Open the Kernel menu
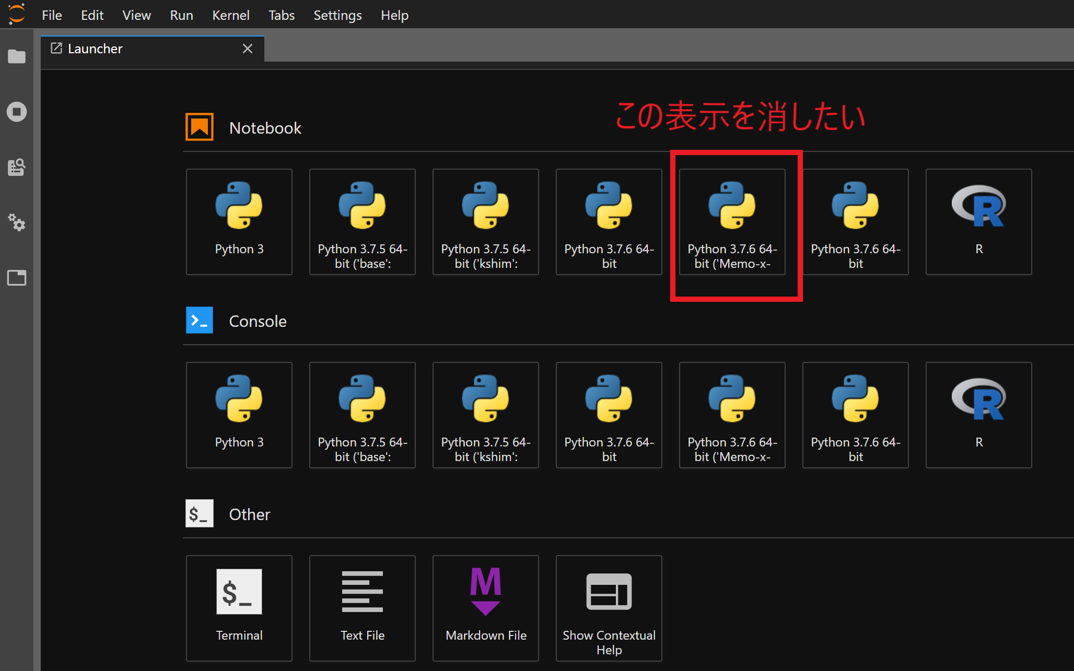The width and height of the screenshot is (1074, 671). [x=230, y=15]
